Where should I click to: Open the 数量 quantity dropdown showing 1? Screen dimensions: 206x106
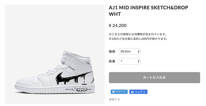pyautogui.click(x=129, y=61)
